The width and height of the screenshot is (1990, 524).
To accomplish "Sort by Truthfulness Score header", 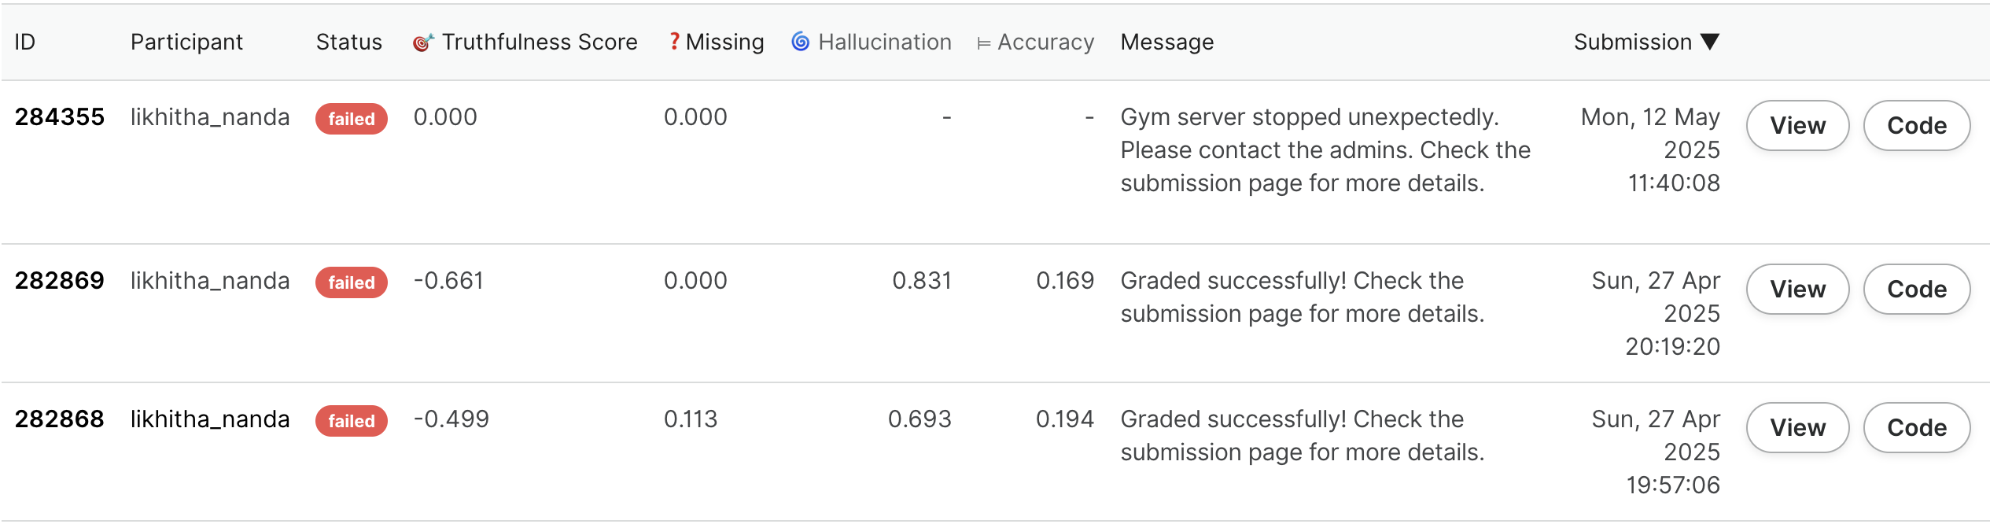I will (539, 42).
